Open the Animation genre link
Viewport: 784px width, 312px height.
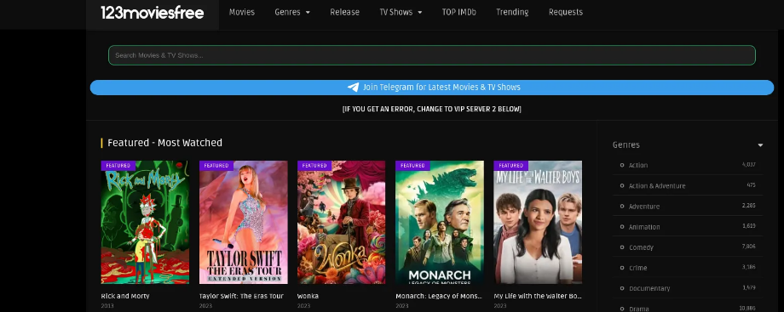644,227
